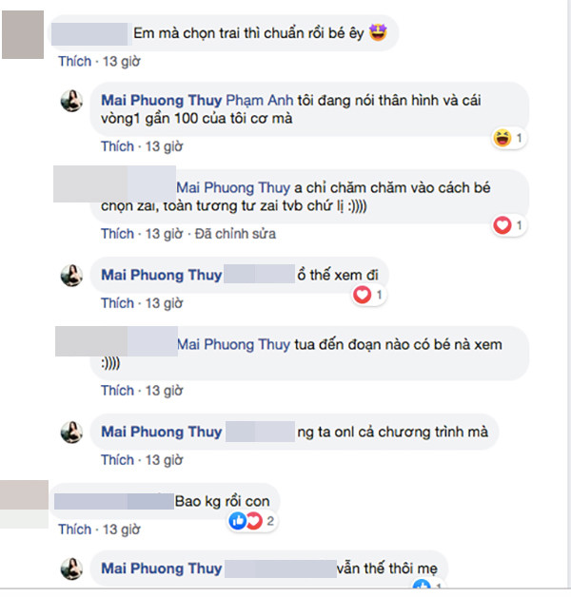Click Mai Phuong Thuy avatar beside 'ồ thế xem đi'
The width and height of the screenshot is (571, 597).
coord(71,276)
